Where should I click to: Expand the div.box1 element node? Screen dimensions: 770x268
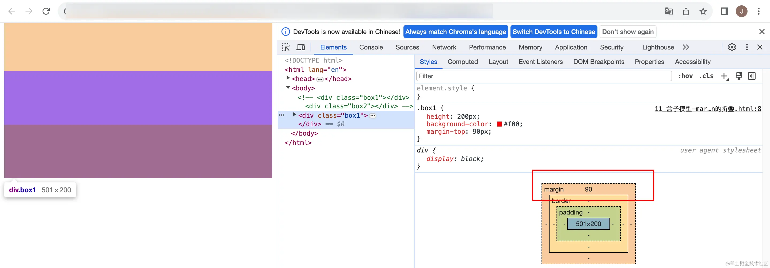click(294, 114)
